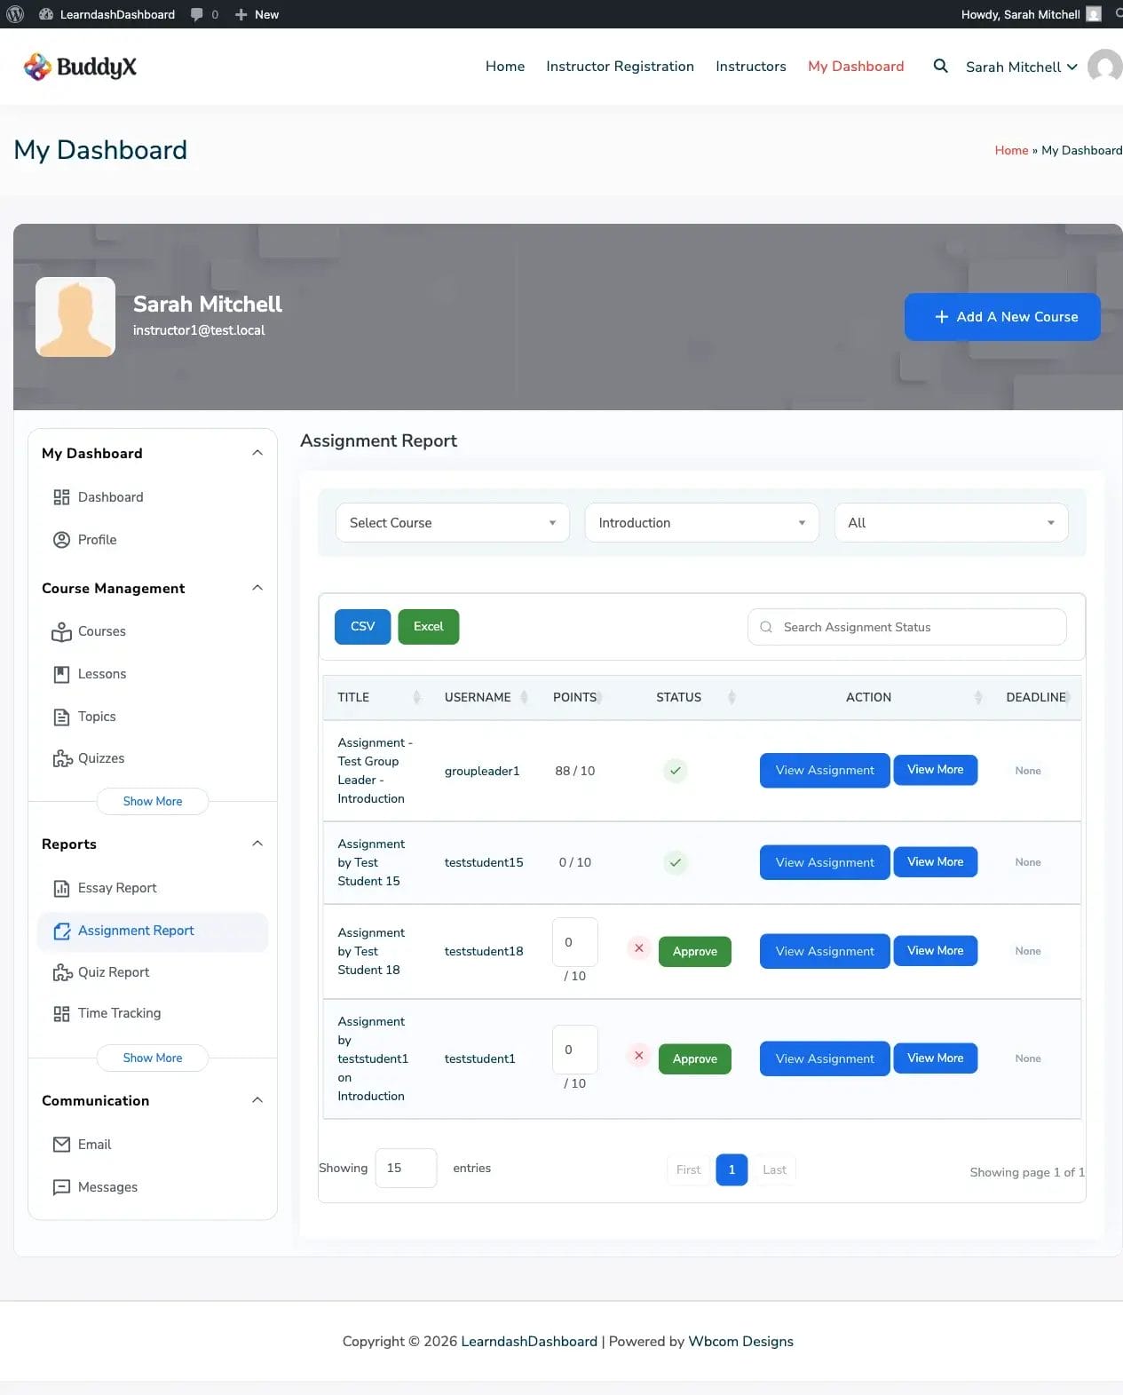Click the entries count field showing 15

pos(406,1169)
